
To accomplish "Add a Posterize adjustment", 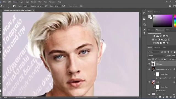I will 158,43.
